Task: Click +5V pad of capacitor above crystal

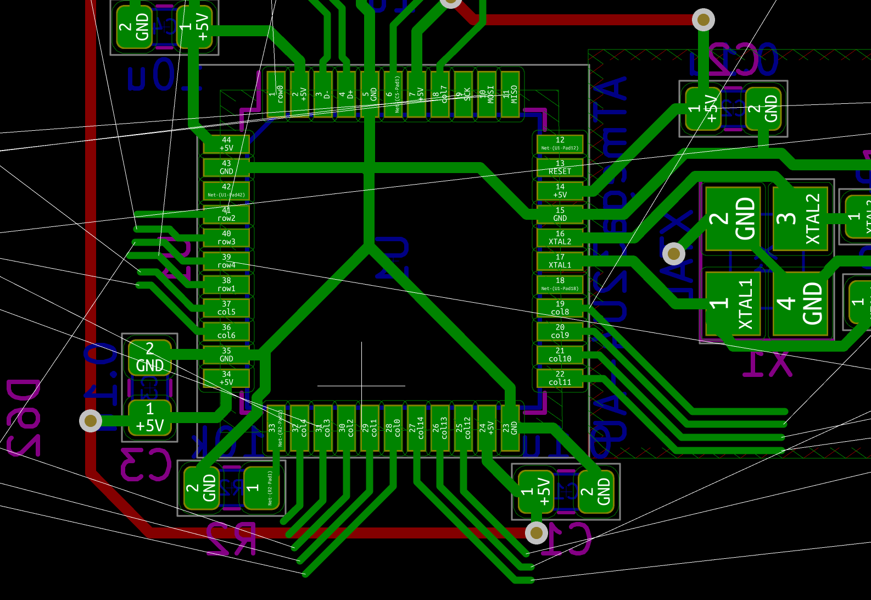Action: coord(704,109)
